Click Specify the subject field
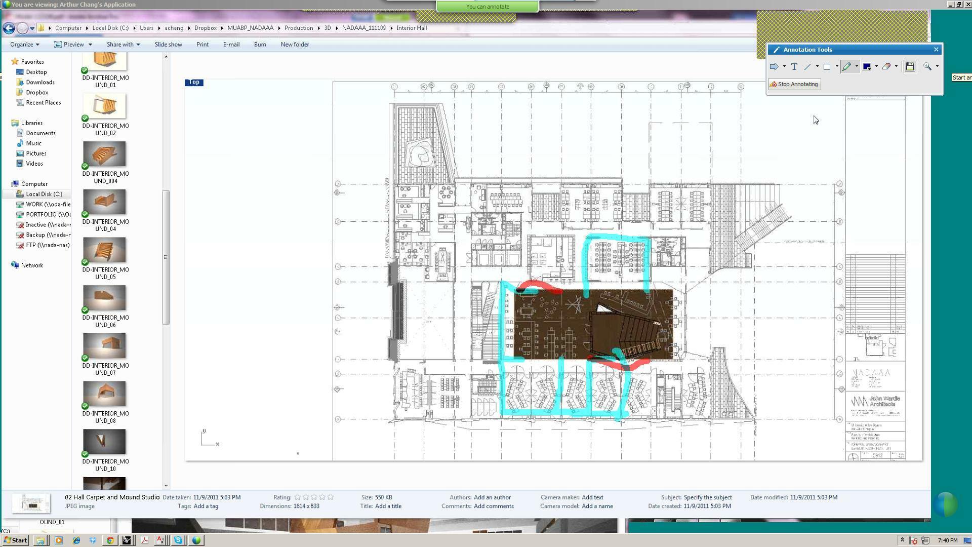 tap(708, 497)
